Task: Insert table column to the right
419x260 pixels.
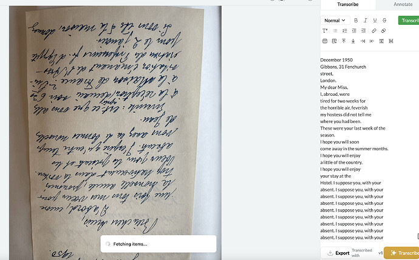Action: 363,41
